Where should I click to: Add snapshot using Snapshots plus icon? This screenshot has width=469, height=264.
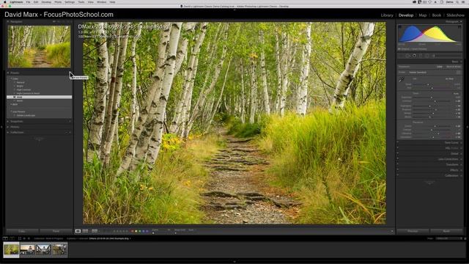[70, 122]
